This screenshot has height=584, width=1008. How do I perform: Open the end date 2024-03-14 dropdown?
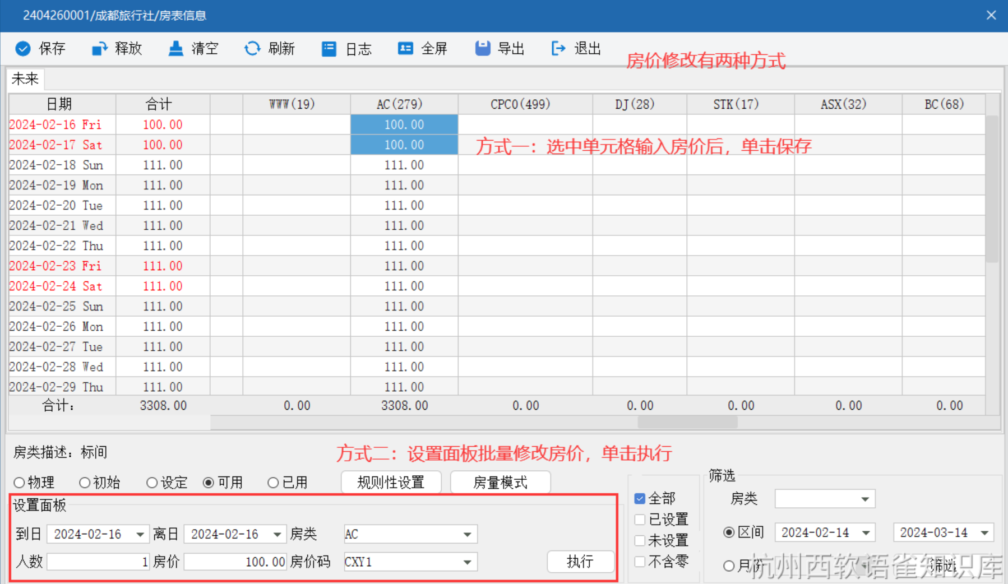click(x=985, y=532)
